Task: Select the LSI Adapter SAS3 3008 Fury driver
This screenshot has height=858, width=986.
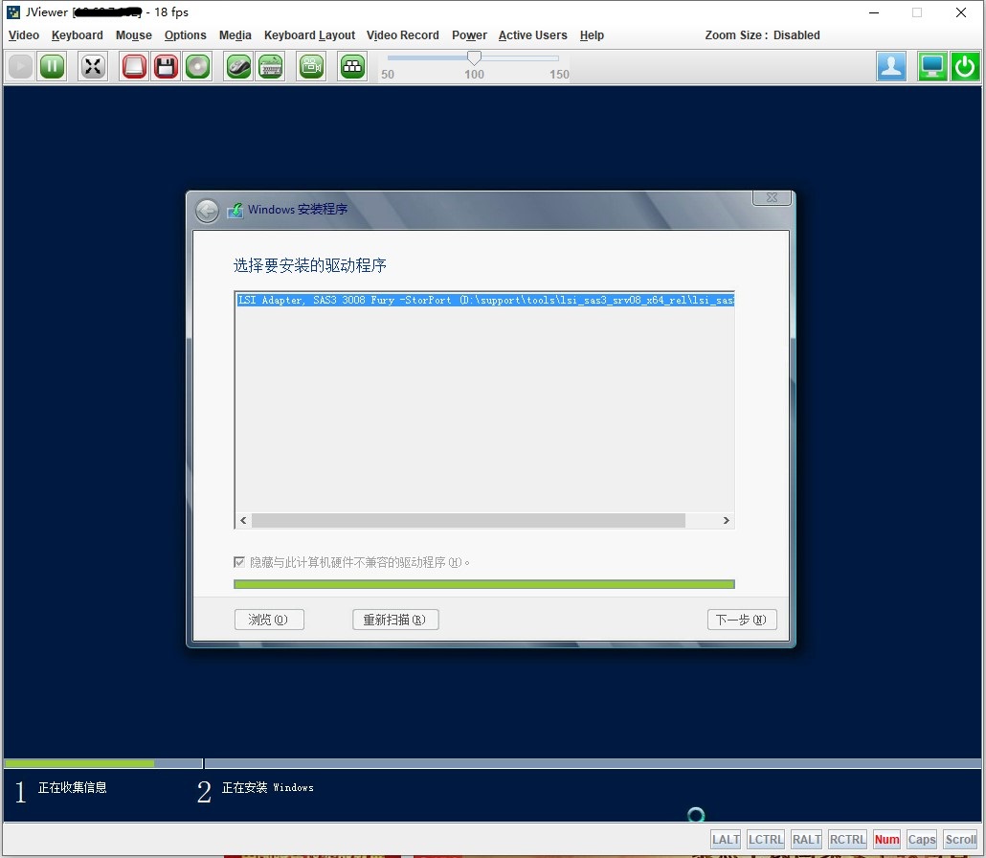Action: (484, 300)
